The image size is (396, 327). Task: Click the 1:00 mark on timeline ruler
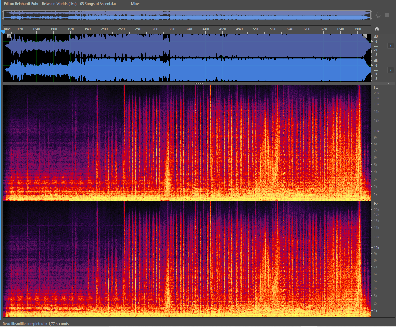[54, 29]
